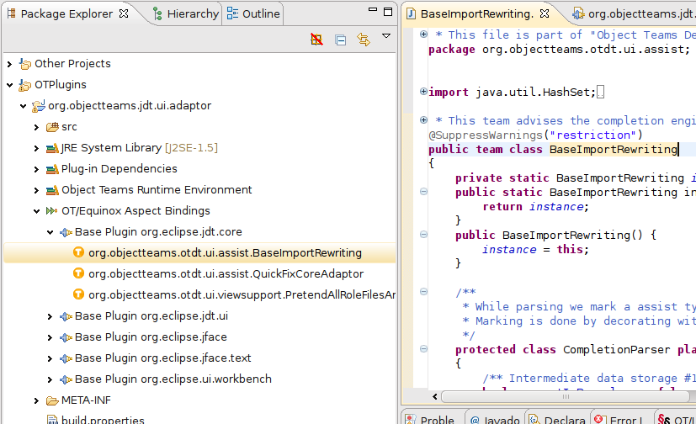Image resolution: width=696 pixels, height=424 pixels.
Task: Open the Package Explorer view menu arrow
Action: (x=386, y=36)
